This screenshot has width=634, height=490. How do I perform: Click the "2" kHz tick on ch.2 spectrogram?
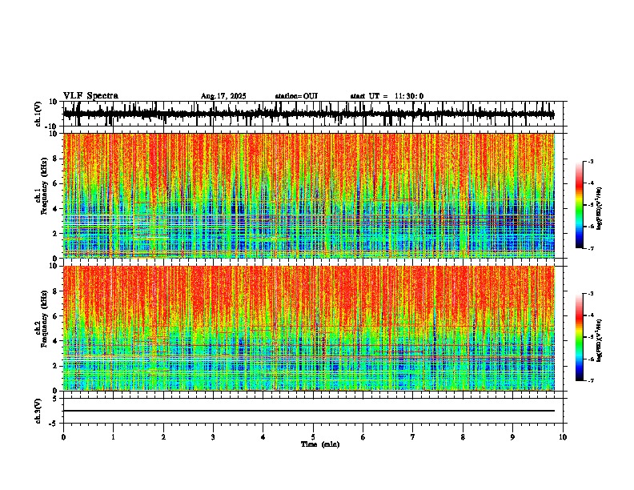click(x=56, y=366)
